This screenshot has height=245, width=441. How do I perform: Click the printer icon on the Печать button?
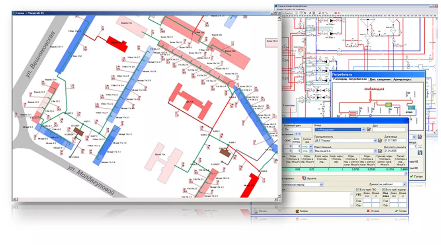click(x=255, y=211)
